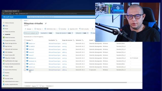The width and height of the screenshot is (162, 91).
Task: Open the CLI-WIN10 virtual machine
Action: point(32,47)
